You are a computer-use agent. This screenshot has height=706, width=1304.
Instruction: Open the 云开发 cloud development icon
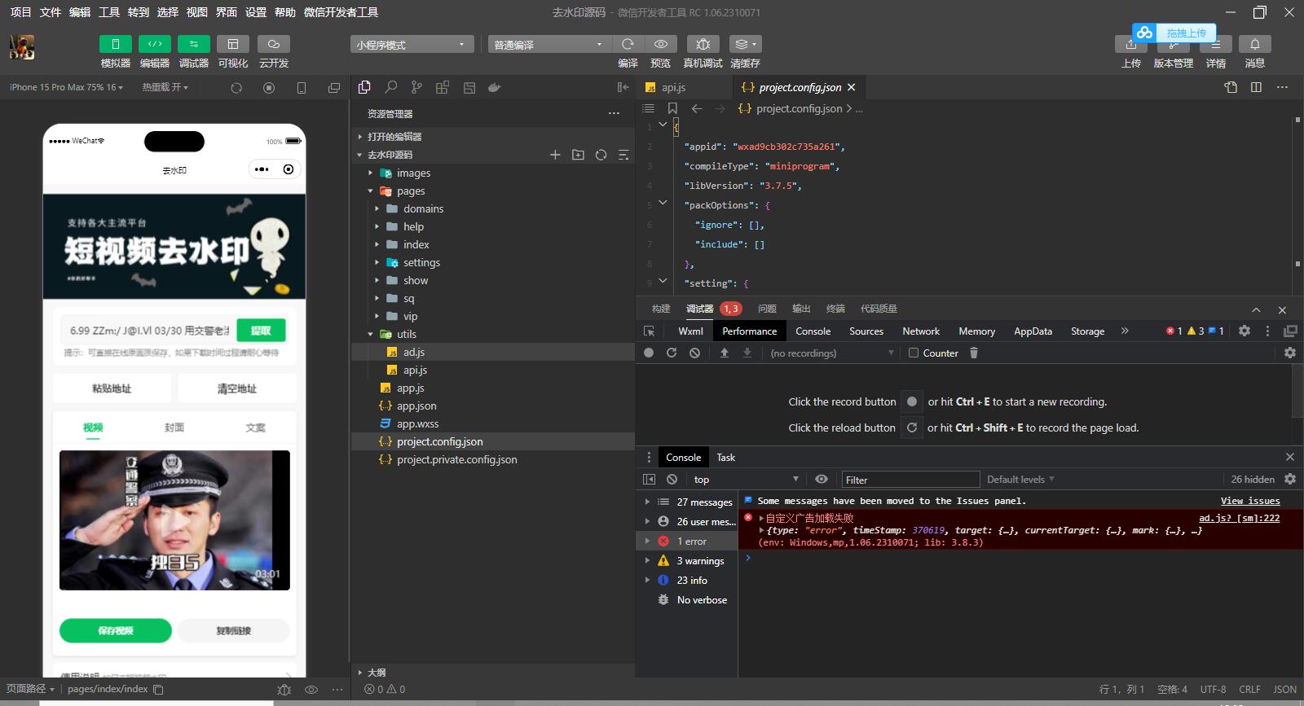(x=273, y=44)
